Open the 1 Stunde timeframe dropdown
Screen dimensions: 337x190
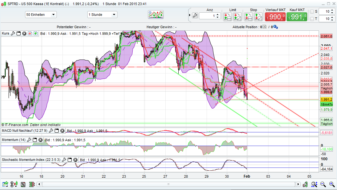(102, 14)
